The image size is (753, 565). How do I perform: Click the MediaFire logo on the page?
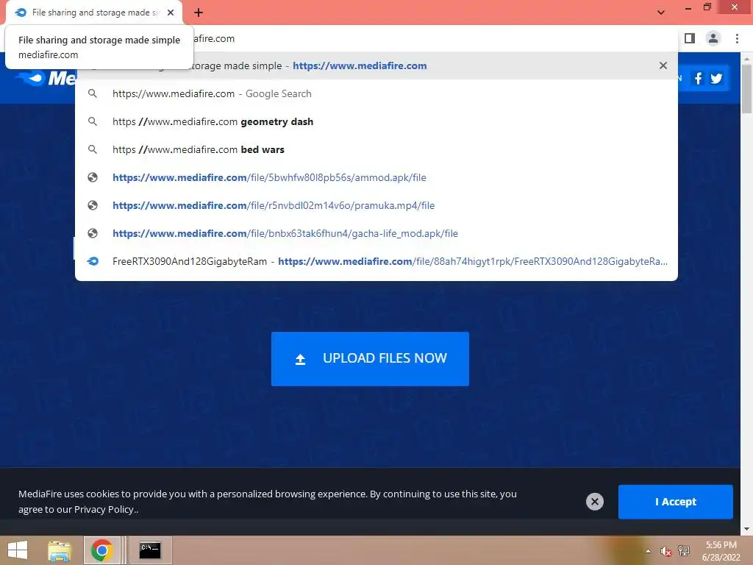point(46,78)
